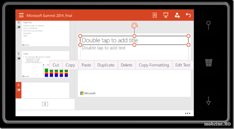Click the bottom-middle resize handle of title box
This screenshot has height=129, width=234.
[x=134, y=45]
